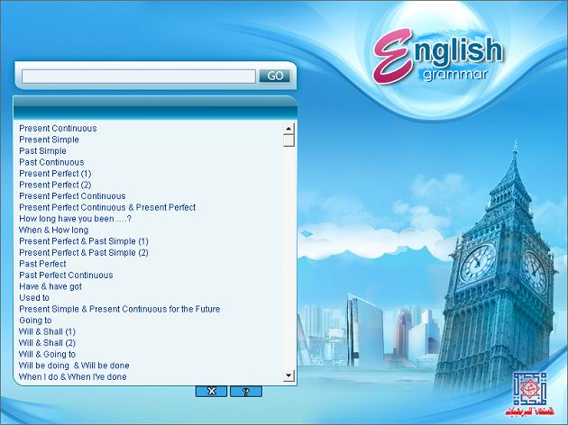Open Will & Shall (2)
Viewport: 568px width, 425px height.
(x=47, y=343)
